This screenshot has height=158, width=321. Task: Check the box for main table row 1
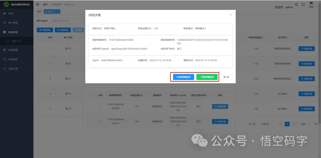[x=42, y=49]
